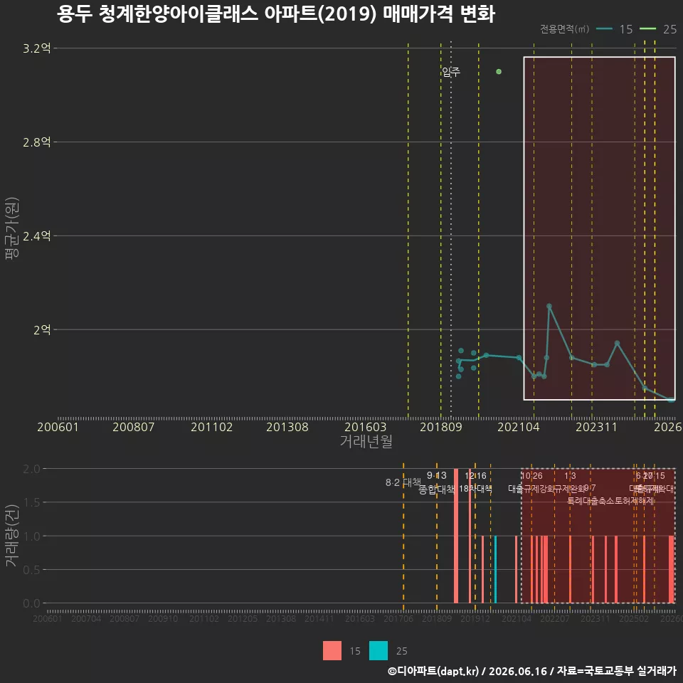The height and width of the screenshot is (683, 683).
Task: Click the 0.5 volume axis label
Action: (x=31, y=570)
